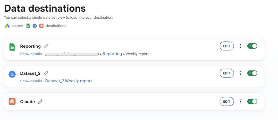
Task: Open the blue Reporting spreadsheet link
Action: [x=112, y=54]
